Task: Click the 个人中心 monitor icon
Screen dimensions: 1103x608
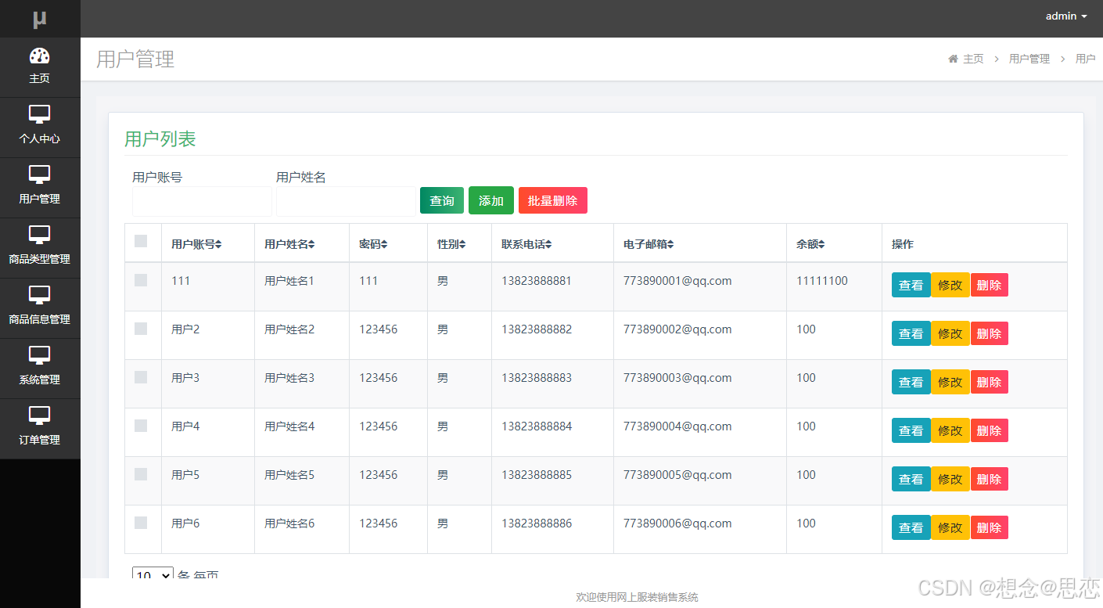Action: coord(40,115)
